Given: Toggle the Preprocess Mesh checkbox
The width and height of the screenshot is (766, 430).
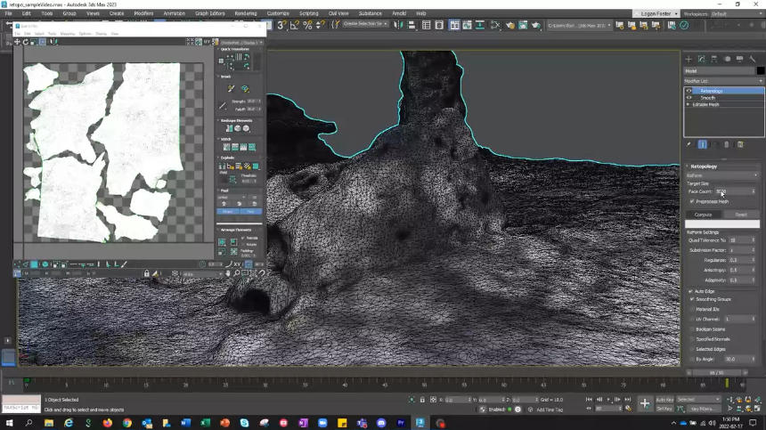Looking at the screenshot, I should tap(692, 201).
